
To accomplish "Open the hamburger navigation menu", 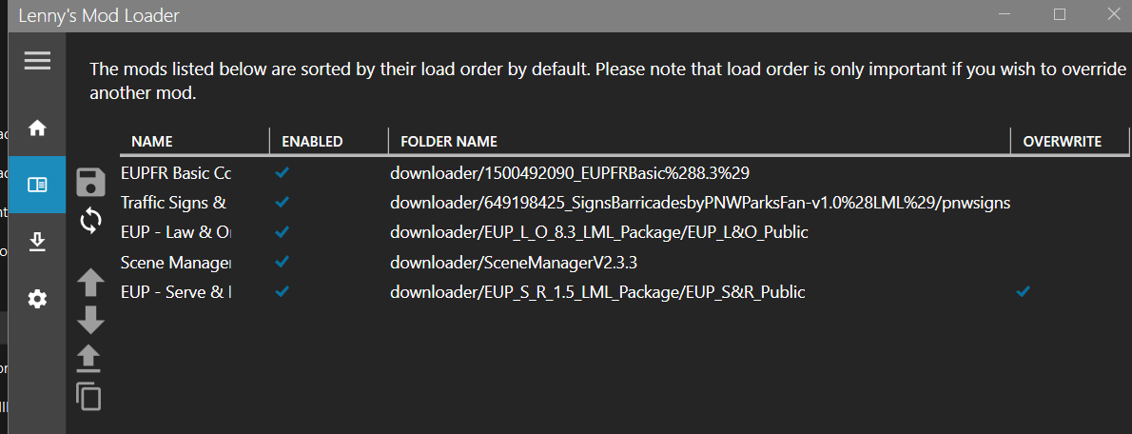I will 37,61.
